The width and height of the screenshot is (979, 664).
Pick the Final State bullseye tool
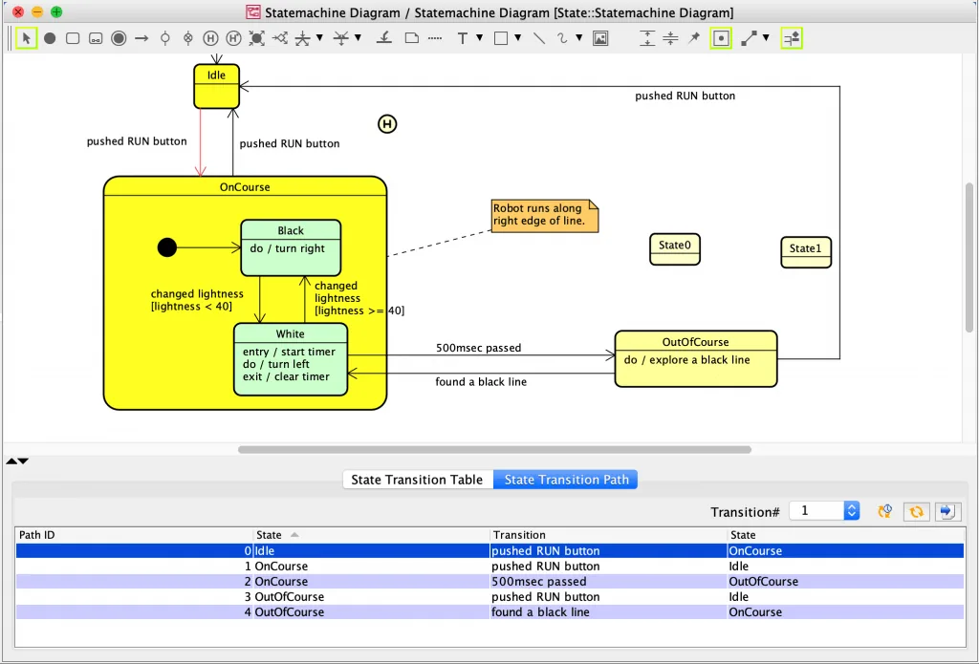119,38
